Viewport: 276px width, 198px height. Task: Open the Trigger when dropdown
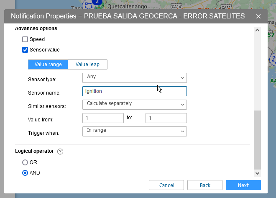tap(134, 131)
